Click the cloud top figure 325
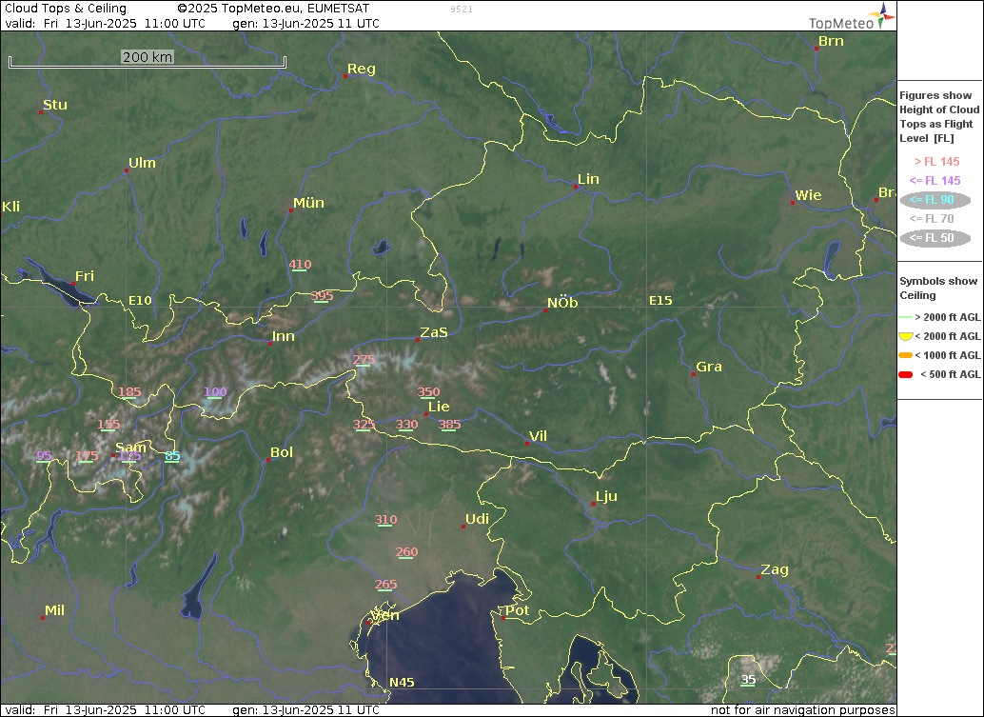Image resolution: width=984 pixels, height=717 pixels. click(364, 425)
